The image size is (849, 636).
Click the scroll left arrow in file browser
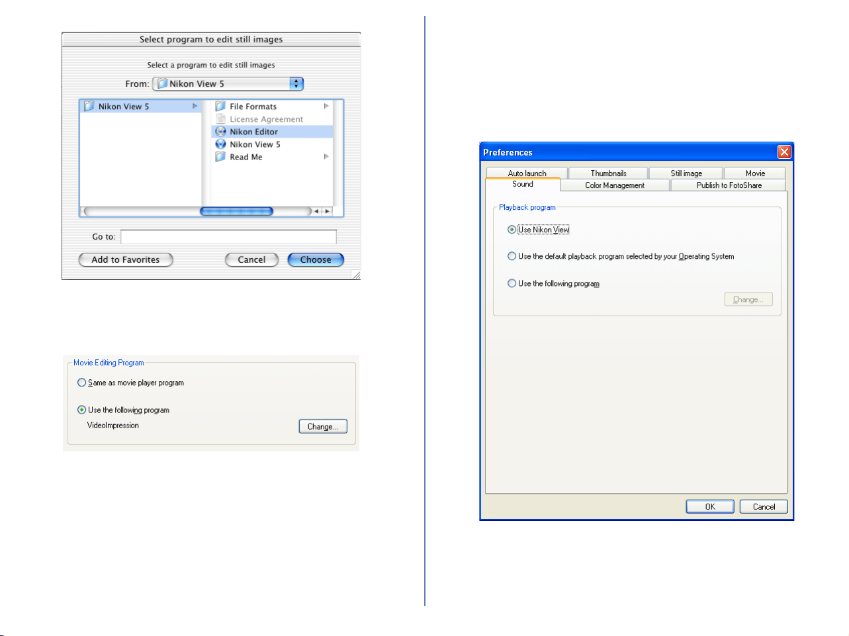click(316, 211)
